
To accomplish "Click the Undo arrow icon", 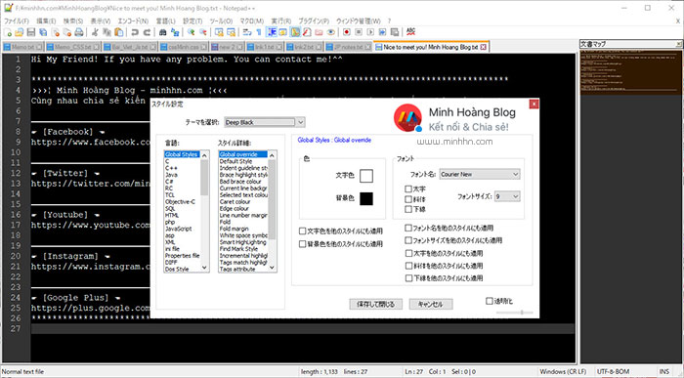I will pyautogui.click(x=135, y=32).
